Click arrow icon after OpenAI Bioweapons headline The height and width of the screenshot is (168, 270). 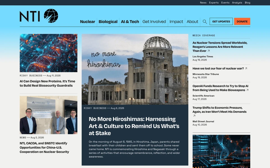pos(247,90)
